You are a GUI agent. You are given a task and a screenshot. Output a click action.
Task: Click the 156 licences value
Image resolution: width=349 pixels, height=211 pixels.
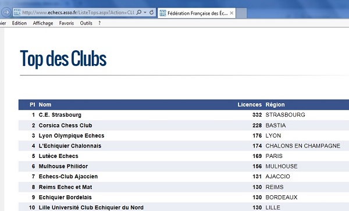257,166
